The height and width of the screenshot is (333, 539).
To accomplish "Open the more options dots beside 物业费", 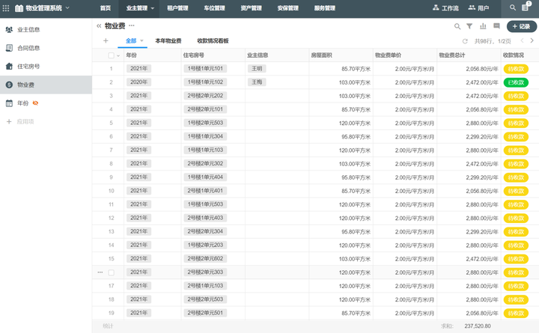I will [132, 25].
